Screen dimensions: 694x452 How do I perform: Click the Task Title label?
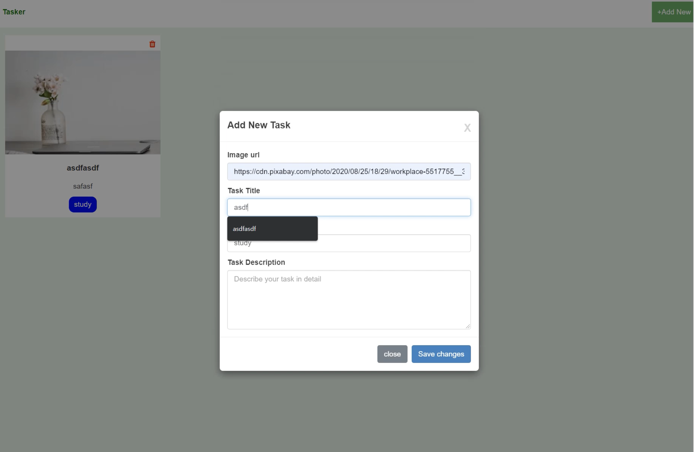(243, 191)
